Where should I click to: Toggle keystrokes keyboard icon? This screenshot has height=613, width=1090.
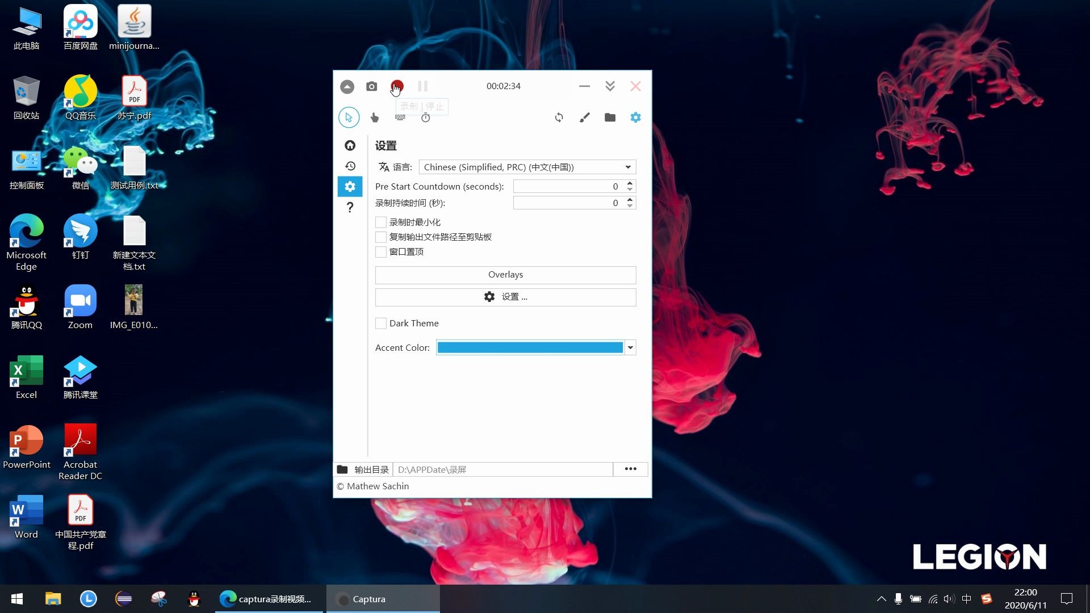tap(400, 117)
